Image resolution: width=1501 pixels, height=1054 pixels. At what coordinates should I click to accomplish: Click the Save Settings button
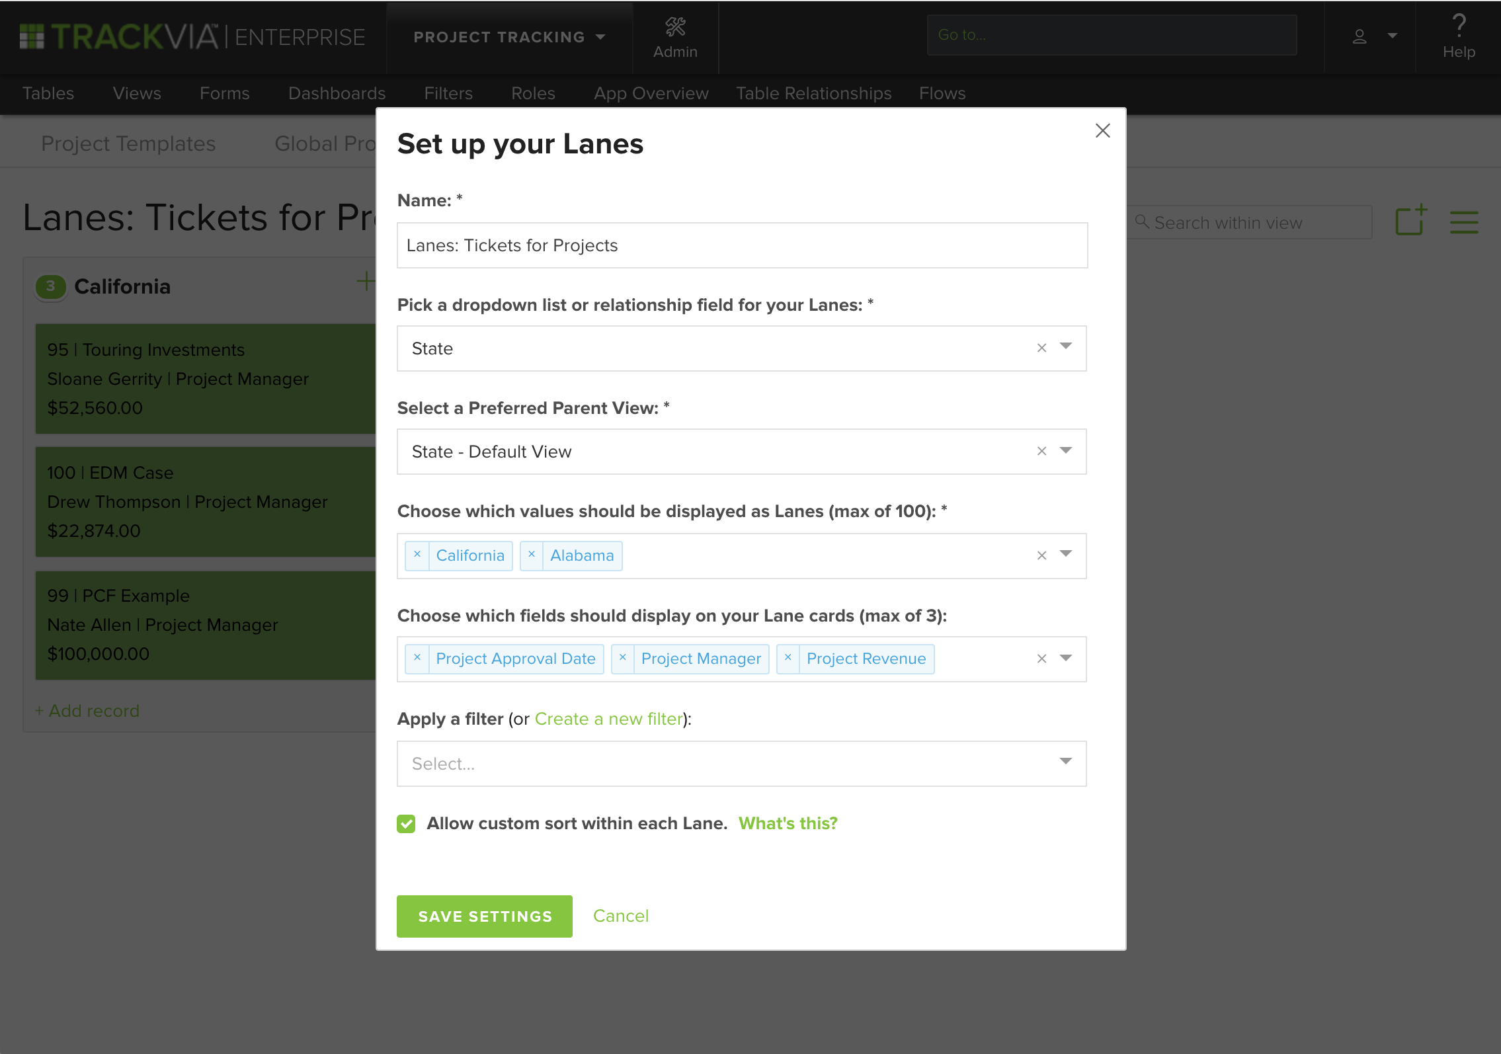(x=485, y=916)
